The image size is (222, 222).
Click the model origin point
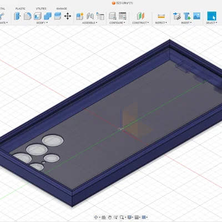[121, 129]
